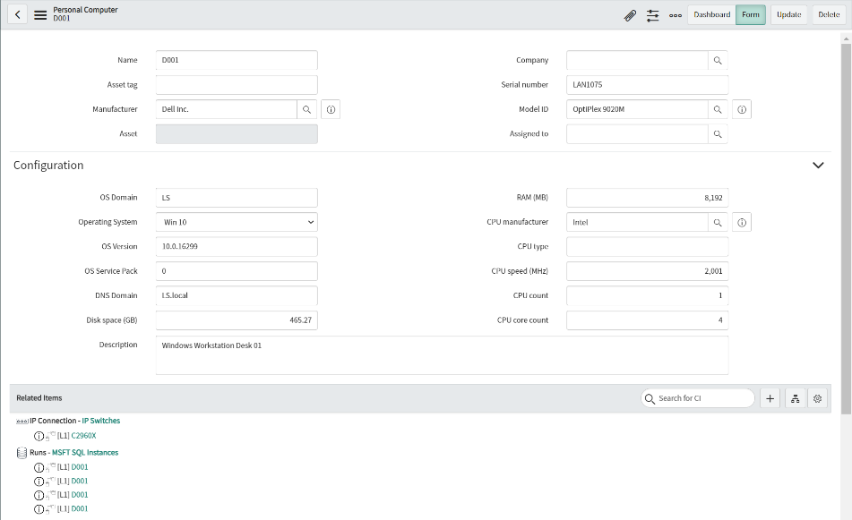Image resolution: width=852 pixels, height=520 pixels.
Task: Click the Update button
Action: 788,15
